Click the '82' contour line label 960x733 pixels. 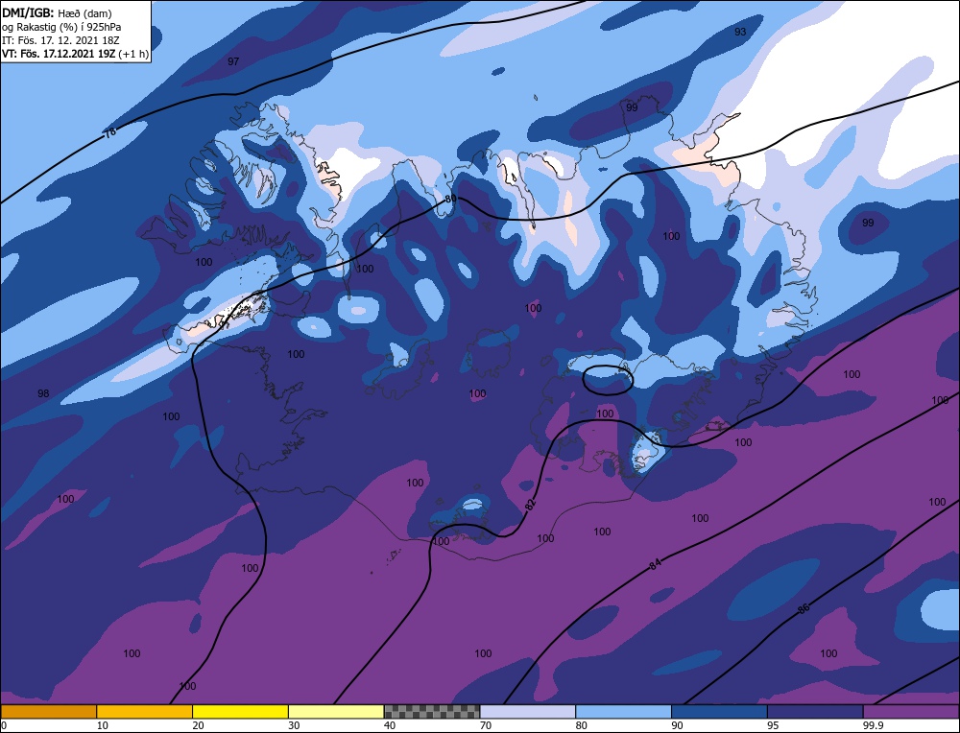(x=530, y=504)
